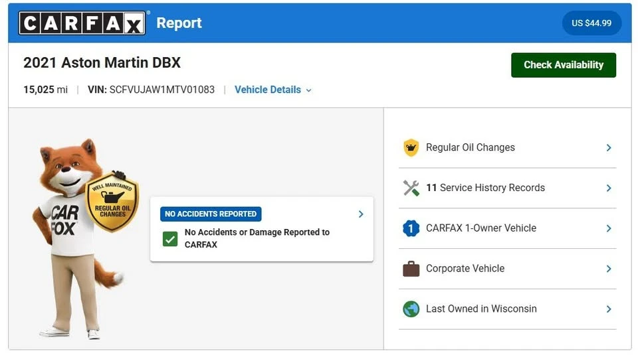Open the Last Owned in Wisconsin chevron
638x355 pixels.
[609, 309]
